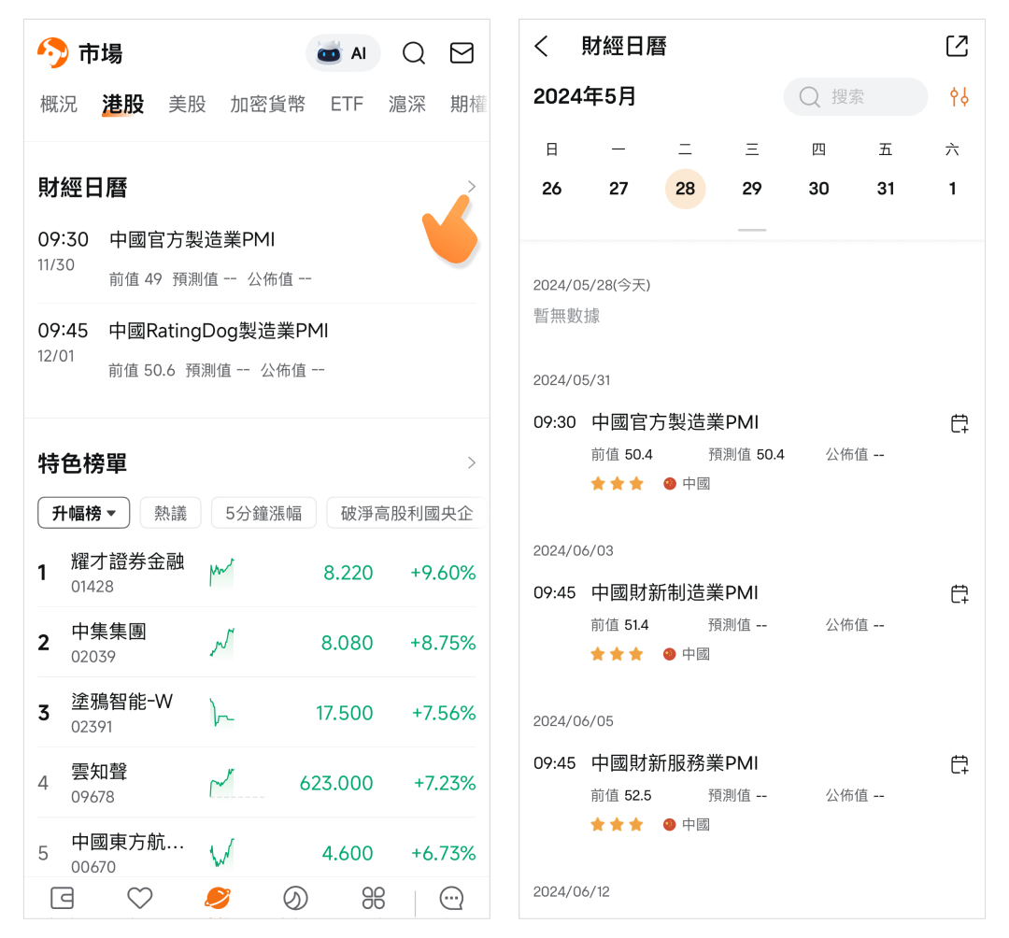Screen dimensions: 1009x938
Task: Toggle the 5分鐘漲幅 filter chip
Action: (263, 513)
